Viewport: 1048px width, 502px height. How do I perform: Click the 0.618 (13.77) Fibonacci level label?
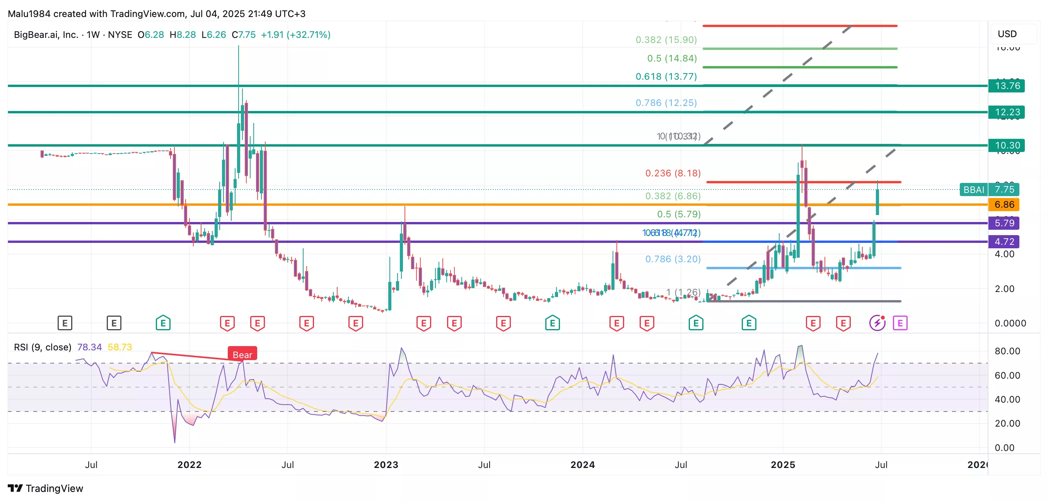[666, 77]
